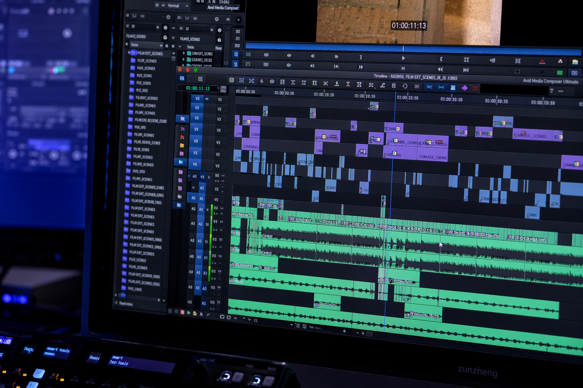Click the lock icon beside the FLMET_SCENES header
The image size is (583, 388).
pos(219,40)
